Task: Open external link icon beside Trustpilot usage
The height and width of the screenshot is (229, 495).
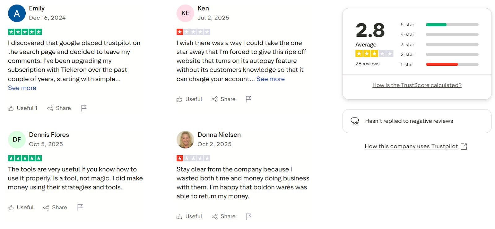Action: (x=464, y=147)
